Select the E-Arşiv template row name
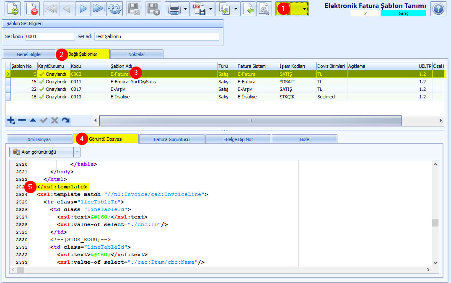The width and height of the screenshot is (451, 283). point(118,89)
